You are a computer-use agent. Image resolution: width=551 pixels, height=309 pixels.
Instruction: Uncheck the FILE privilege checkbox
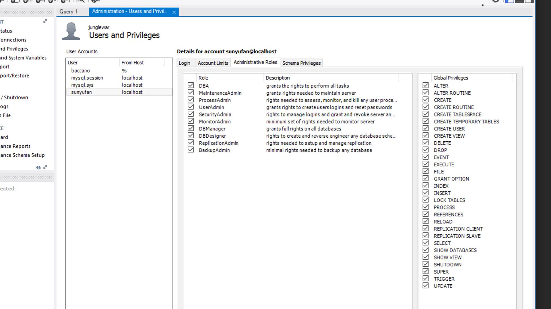coord(426,171)
